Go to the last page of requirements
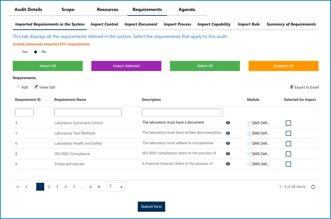The image size is (331, 219). (x=99, y=187)
